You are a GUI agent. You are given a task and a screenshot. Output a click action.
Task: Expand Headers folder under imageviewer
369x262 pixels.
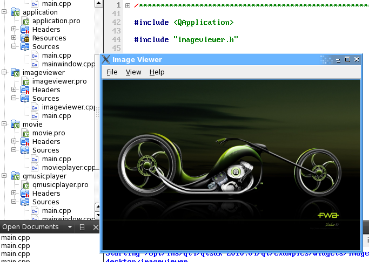tap(14, 89)
